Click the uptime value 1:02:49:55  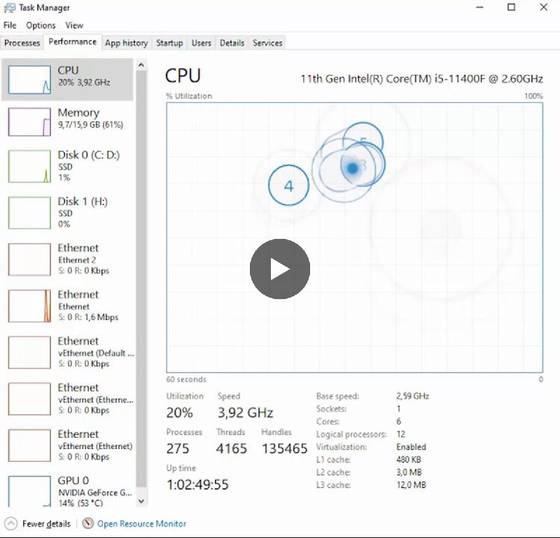197,484
